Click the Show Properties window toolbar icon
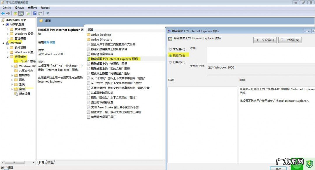This screenshot has width=315, height=170. coord(40,13)
